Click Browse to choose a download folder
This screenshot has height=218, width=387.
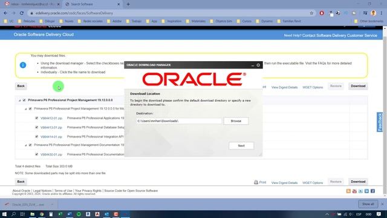point(236,121)
